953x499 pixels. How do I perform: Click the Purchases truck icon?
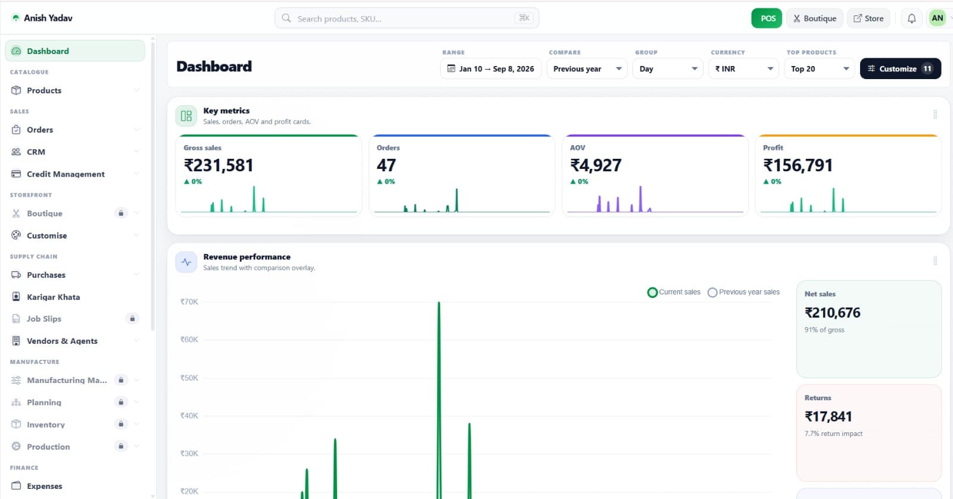pyautogui.click(x=16, y=275)
